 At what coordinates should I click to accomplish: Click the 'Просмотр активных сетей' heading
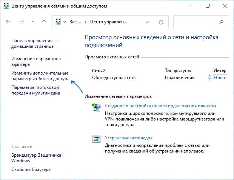click(112, 57)
